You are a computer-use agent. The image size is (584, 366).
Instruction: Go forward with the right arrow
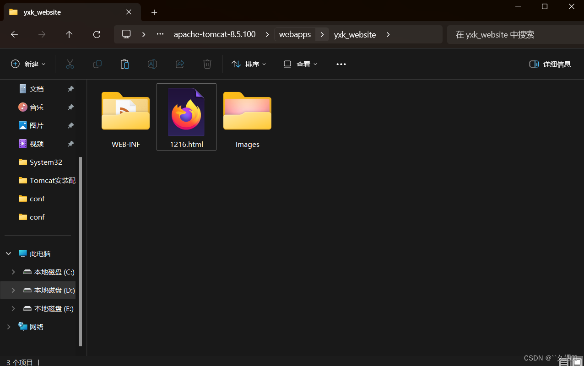pos(42,34)
